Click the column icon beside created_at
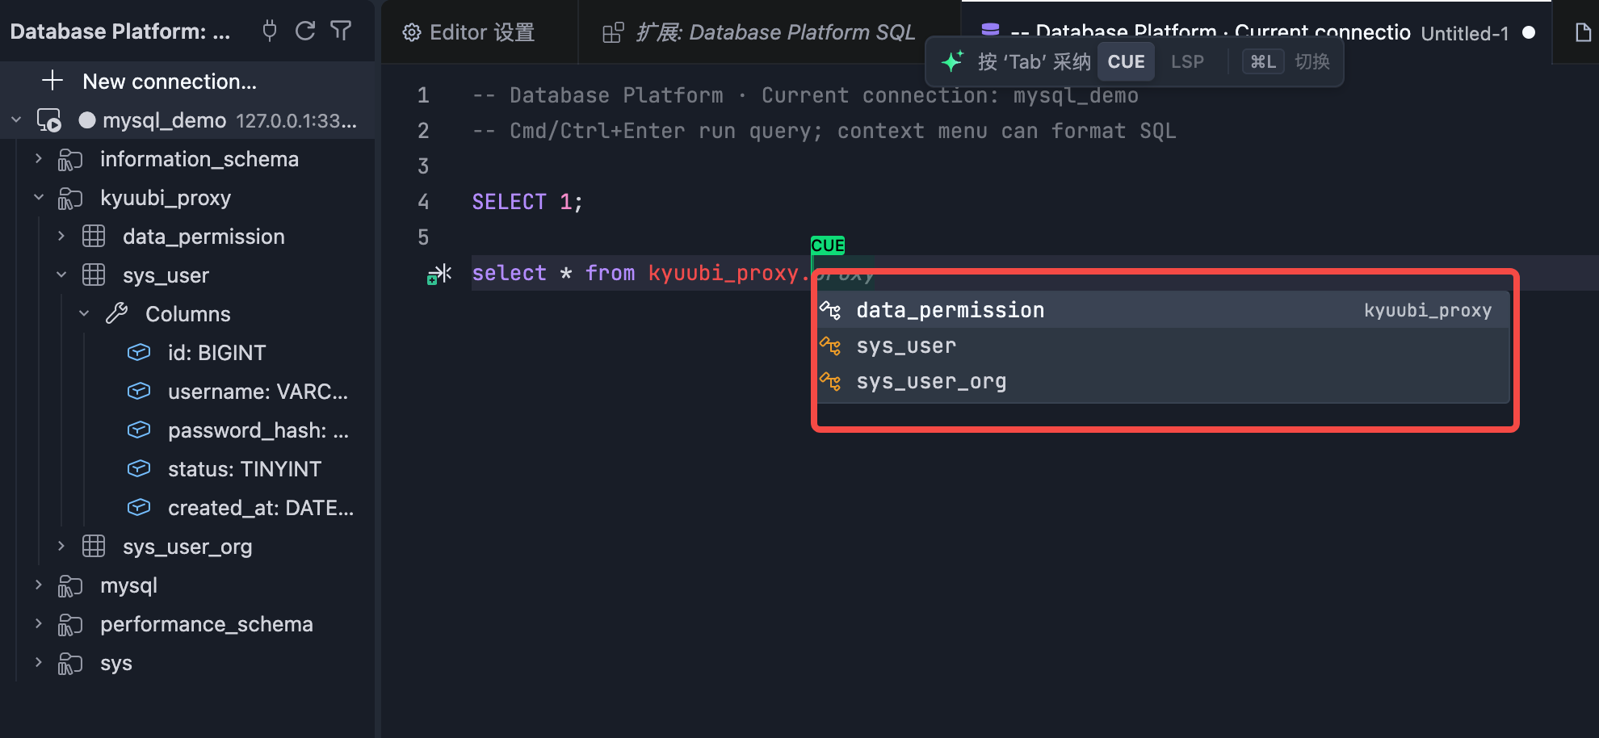This screenshot has height=738, width=1599. pyautogui.click(x=139, y=508)
